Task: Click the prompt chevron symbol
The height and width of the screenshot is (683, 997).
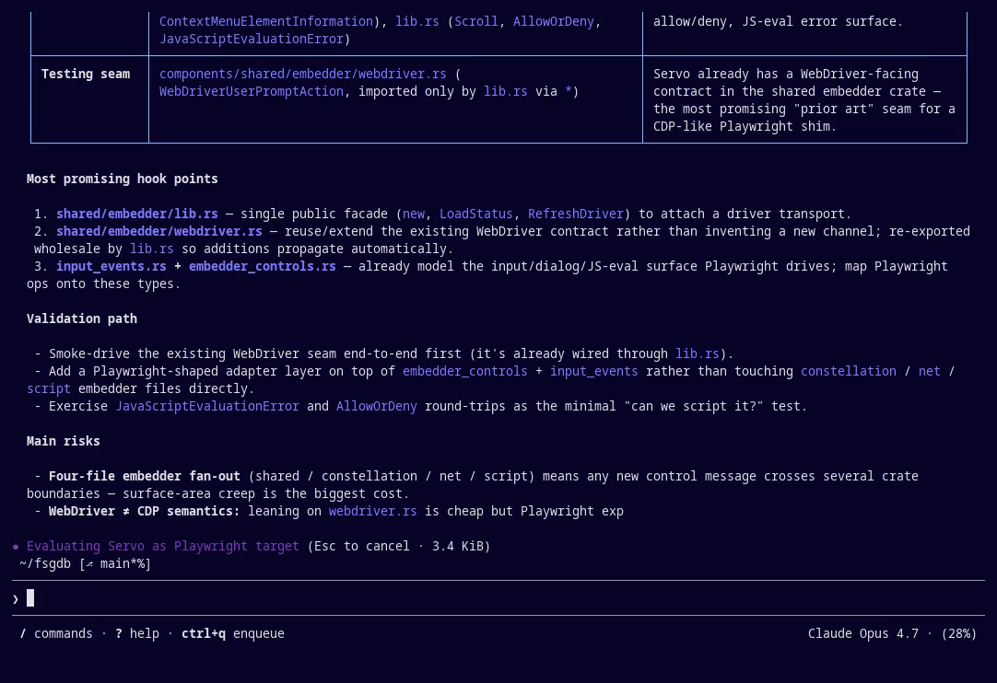Action: tap(16, 599)
